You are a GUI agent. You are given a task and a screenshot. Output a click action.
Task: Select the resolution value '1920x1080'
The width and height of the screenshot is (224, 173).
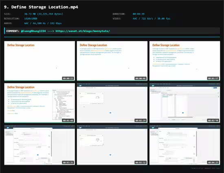tap(31, 19)
